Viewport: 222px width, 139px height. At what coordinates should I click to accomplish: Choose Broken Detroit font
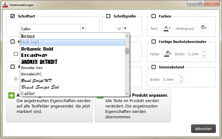[x=72, y=62]
